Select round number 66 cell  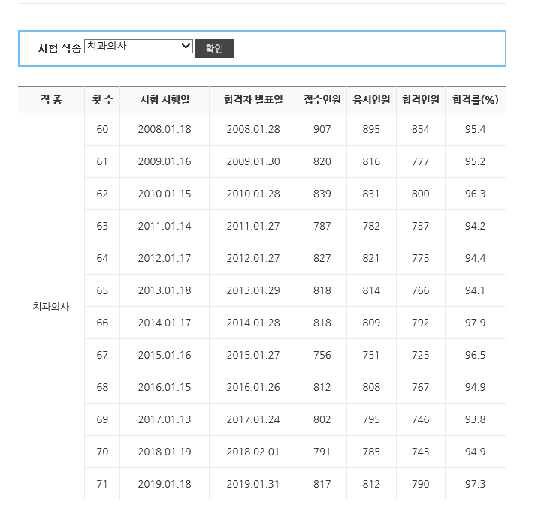(x=102, y=323)
